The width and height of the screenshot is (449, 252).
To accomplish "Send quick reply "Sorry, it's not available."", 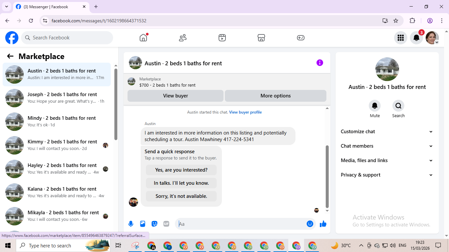I will click(x=181, y=196).
